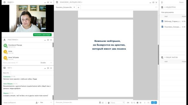
Task: Select the Комплекс_Золушки.doc document tab
Action: 64,7
